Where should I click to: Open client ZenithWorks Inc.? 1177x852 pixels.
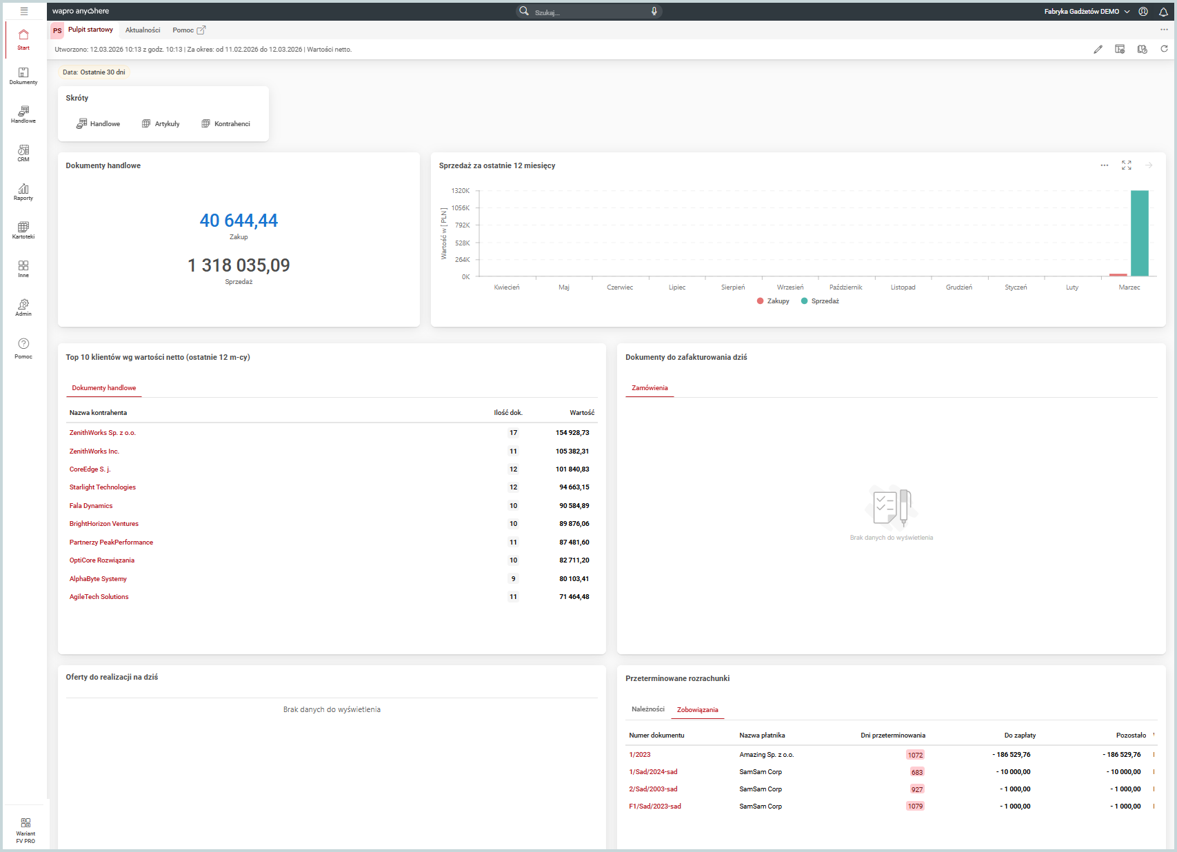click(x=94, y=452)
